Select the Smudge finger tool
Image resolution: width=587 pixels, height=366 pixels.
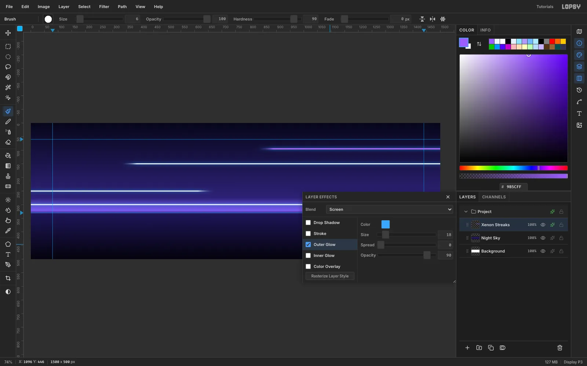(x=8, y=220)
